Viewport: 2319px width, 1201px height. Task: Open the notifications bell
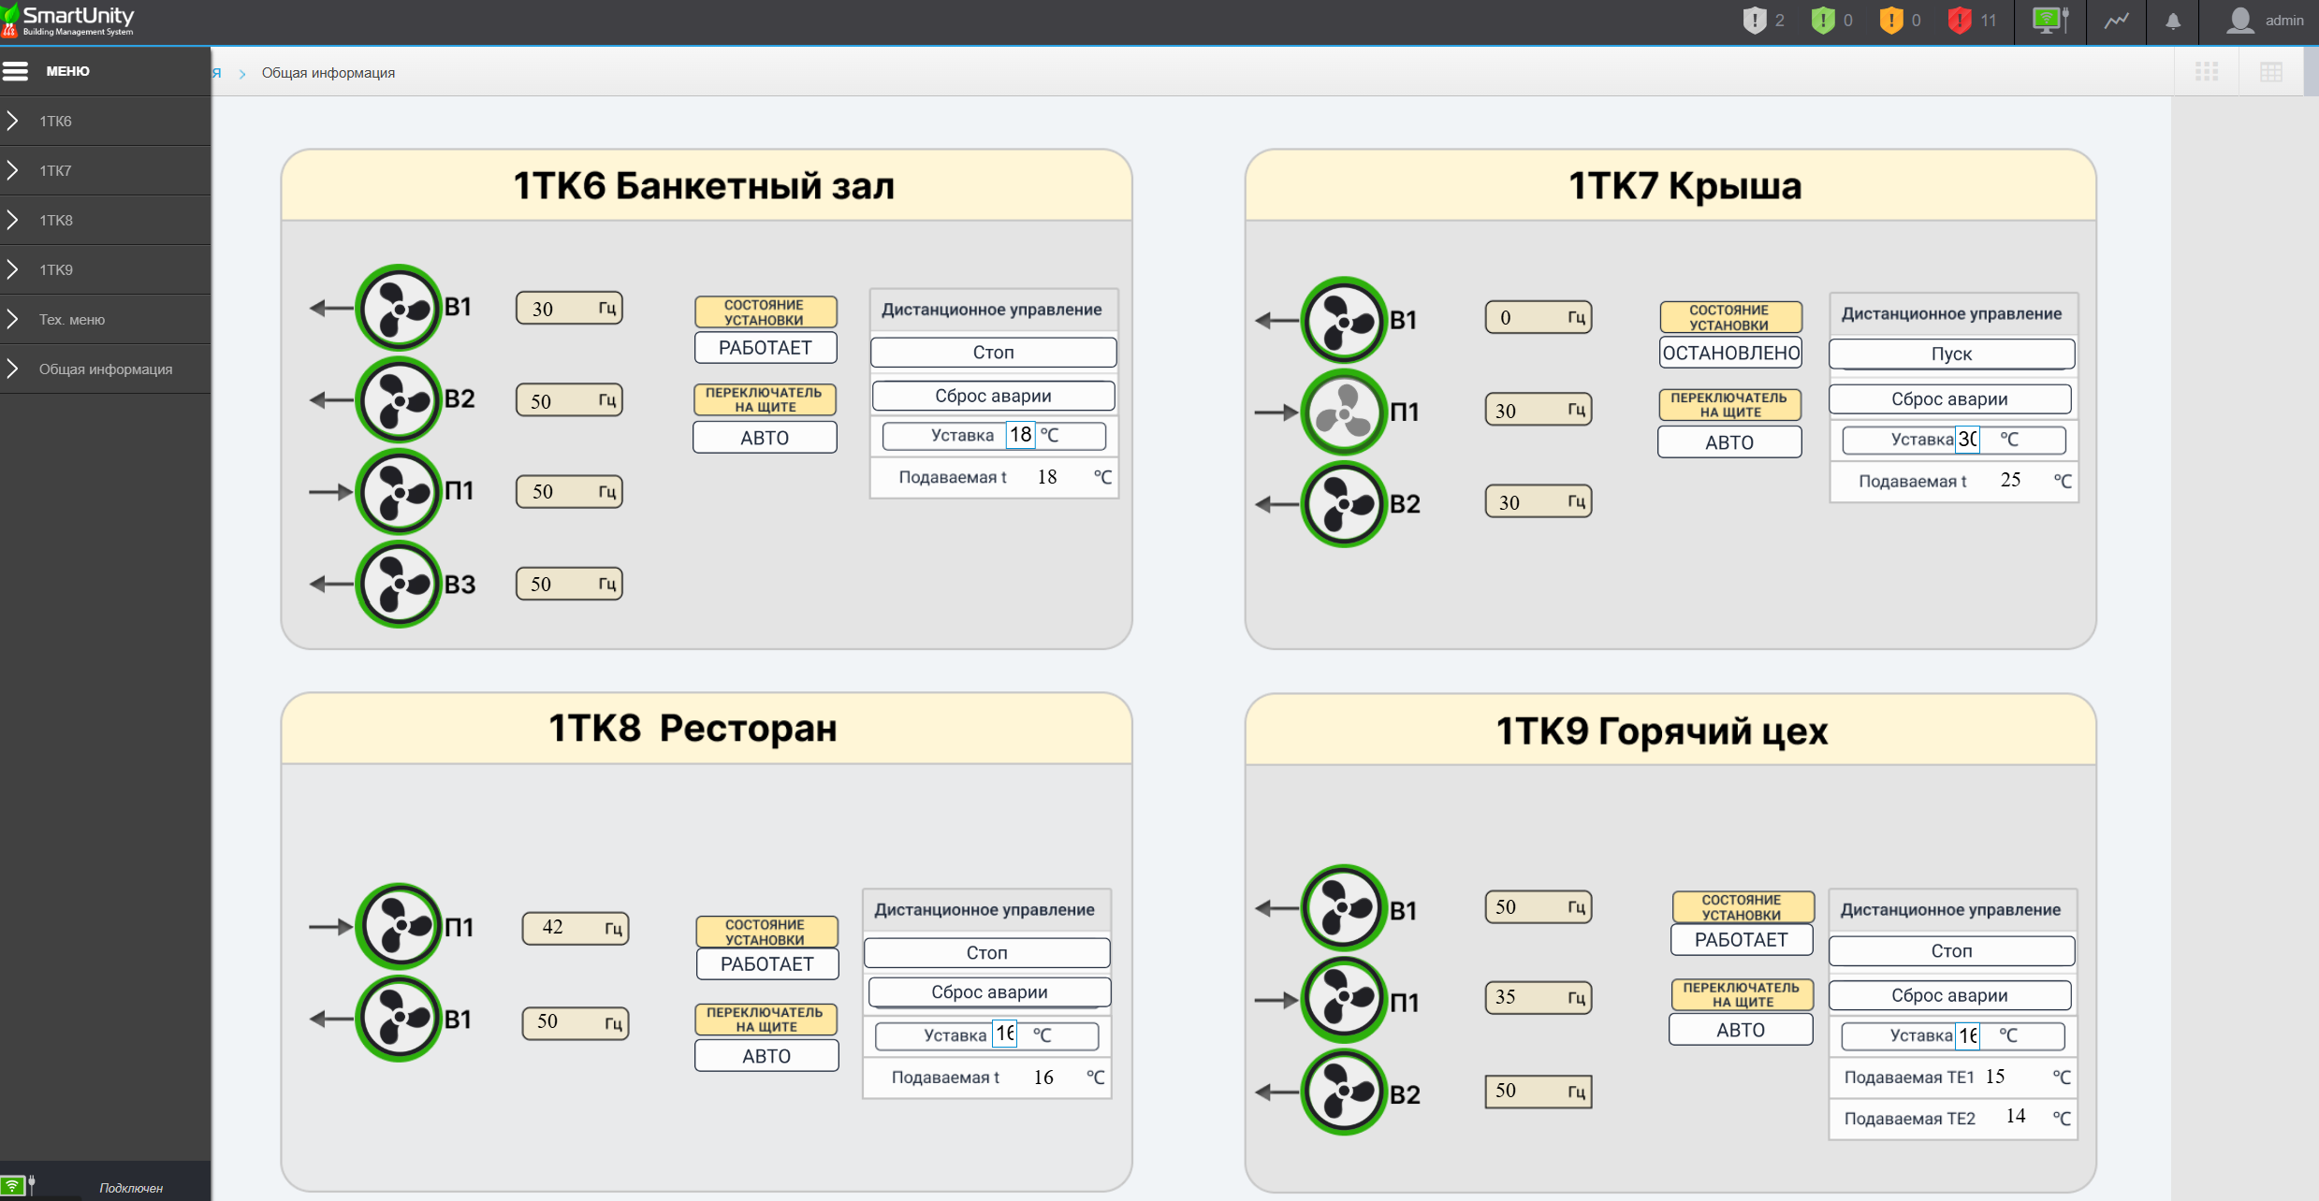(2173, 21)
